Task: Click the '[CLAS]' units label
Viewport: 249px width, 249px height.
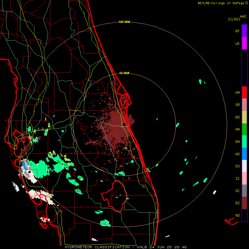Action: click(234, 19)
